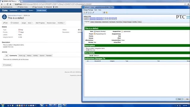This screenshot has width=190, height=107.
Task: Click the Created by Administrator link
Action: (x=96, y=18)
